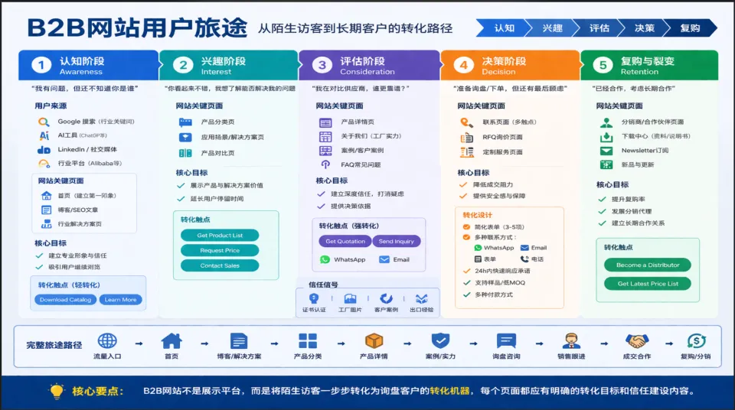
Task: Click the 成交合作 handshake icon
Action: (x=636, y=340)
